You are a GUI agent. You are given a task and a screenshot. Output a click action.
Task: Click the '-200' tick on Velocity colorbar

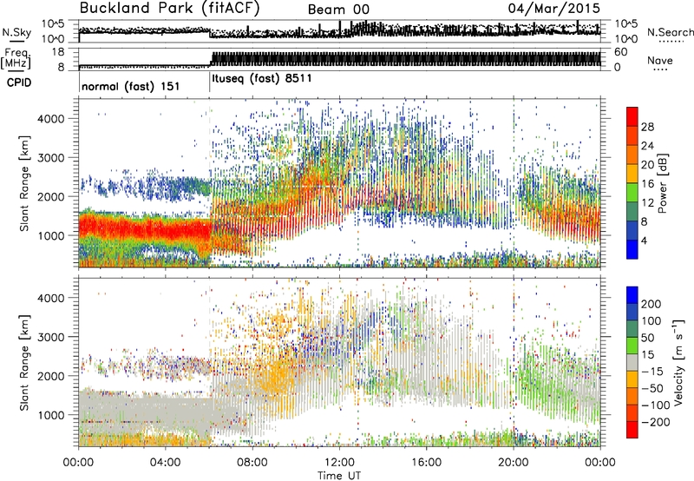(x=655, y=422)
